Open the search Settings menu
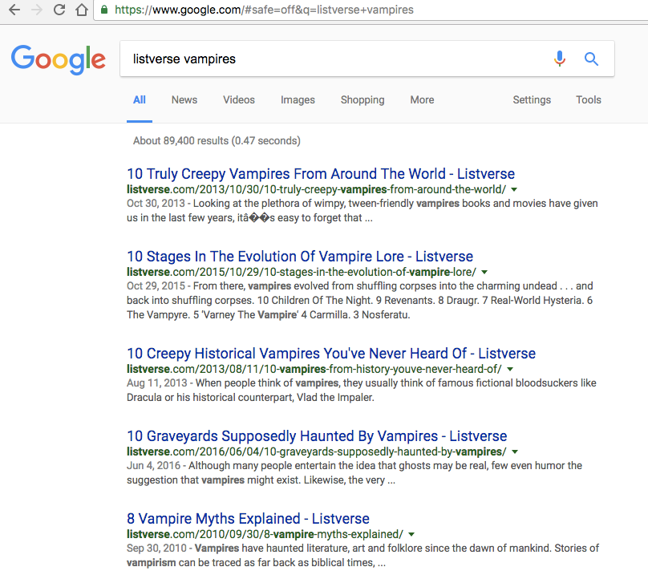Viewport: 648px width, 575px height. tap(532, 99)
